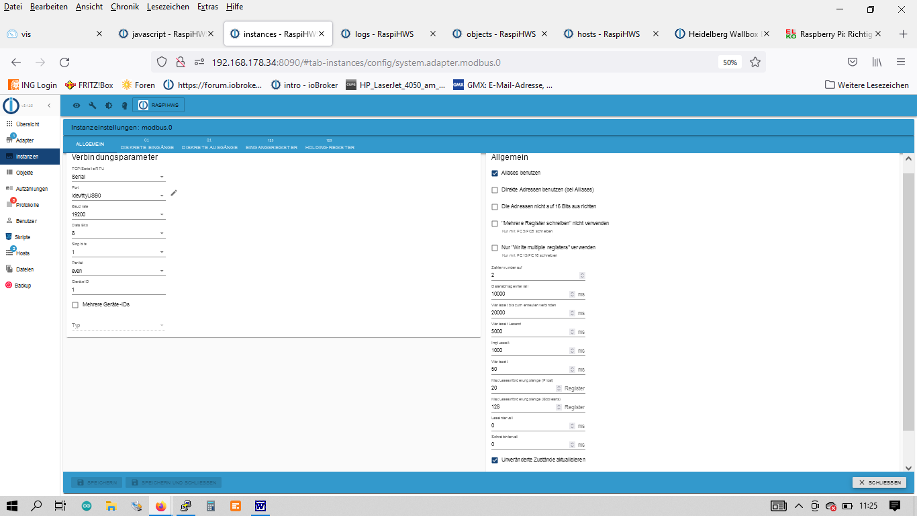The width and height of the screenshot is (917, 516).
Task: Open Firefox from the Windows taskbar
Action: coord(160,506)
